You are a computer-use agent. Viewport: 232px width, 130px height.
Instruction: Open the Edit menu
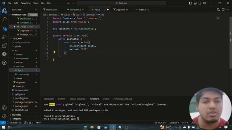click(16, 3)
